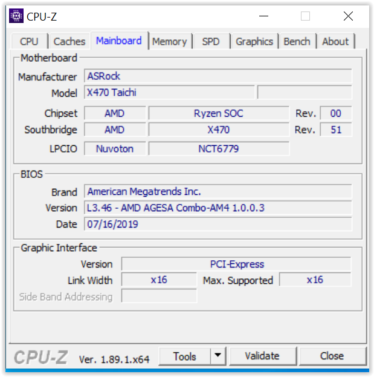Viewport: 374px width, 377px height.
Task: Click the BIOS date 07/16/2019
Action: 218,224
